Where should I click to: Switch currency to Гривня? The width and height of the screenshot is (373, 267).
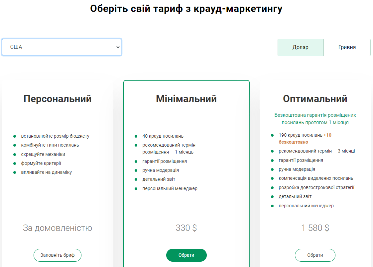click(347, 47)
